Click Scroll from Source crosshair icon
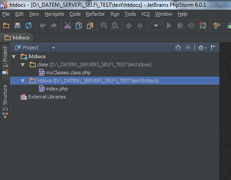The image size is (231, 180). 178,48
